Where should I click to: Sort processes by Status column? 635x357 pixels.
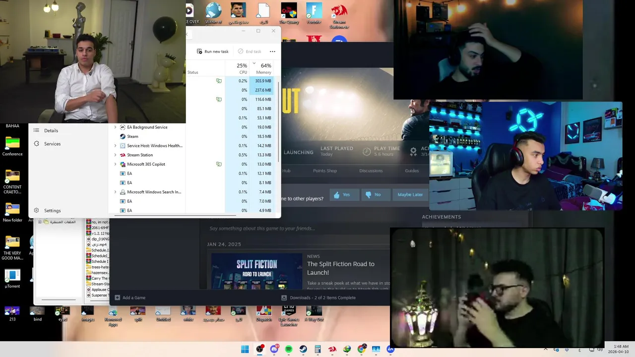tap(192, 72)
